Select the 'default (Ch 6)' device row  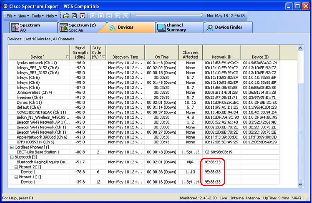[144, 107]
